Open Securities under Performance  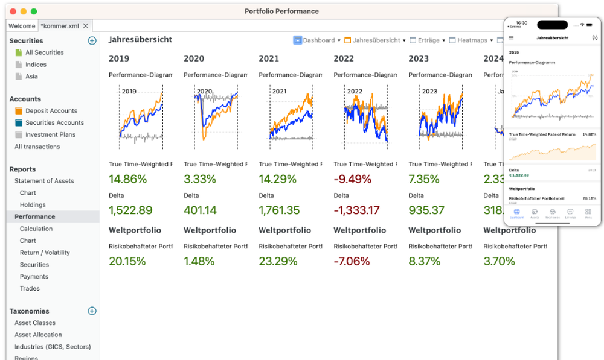(x=34, y=264)
